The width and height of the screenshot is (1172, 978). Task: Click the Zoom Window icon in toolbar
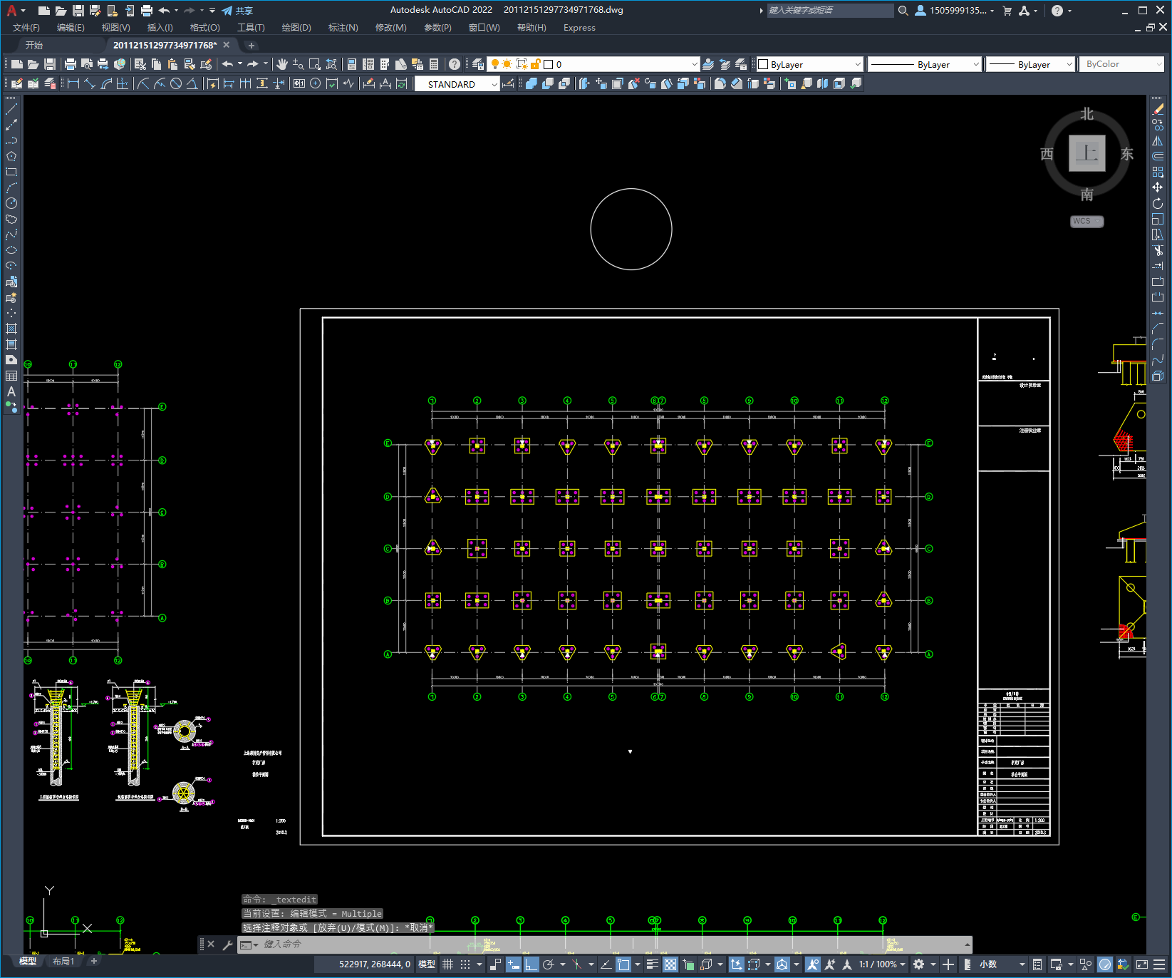(x=315, y=64)
